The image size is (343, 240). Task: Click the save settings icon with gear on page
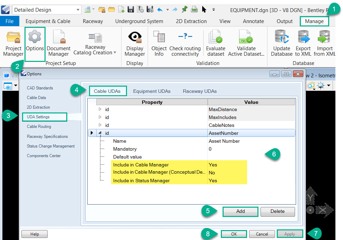click(x=140, y=10)
